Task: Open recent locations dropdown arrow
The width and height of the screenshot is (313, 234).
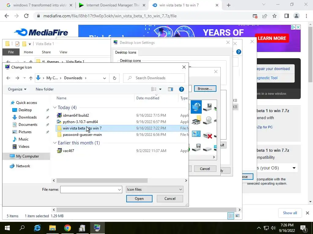Action: tap(24, 78)
